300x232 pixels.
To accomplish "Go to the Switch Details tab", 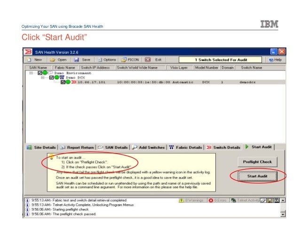I will (223, 147).
